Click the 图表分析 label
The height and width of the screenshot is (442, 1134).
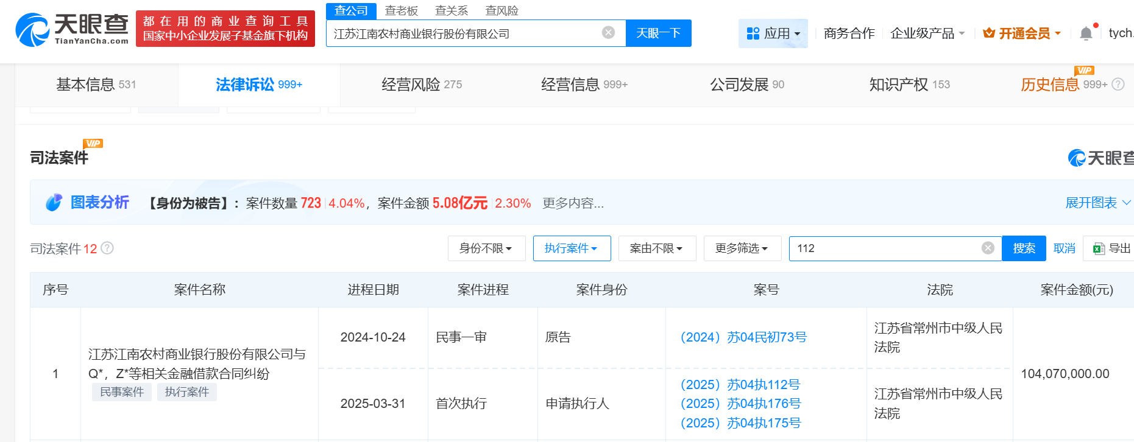point(99,203)
